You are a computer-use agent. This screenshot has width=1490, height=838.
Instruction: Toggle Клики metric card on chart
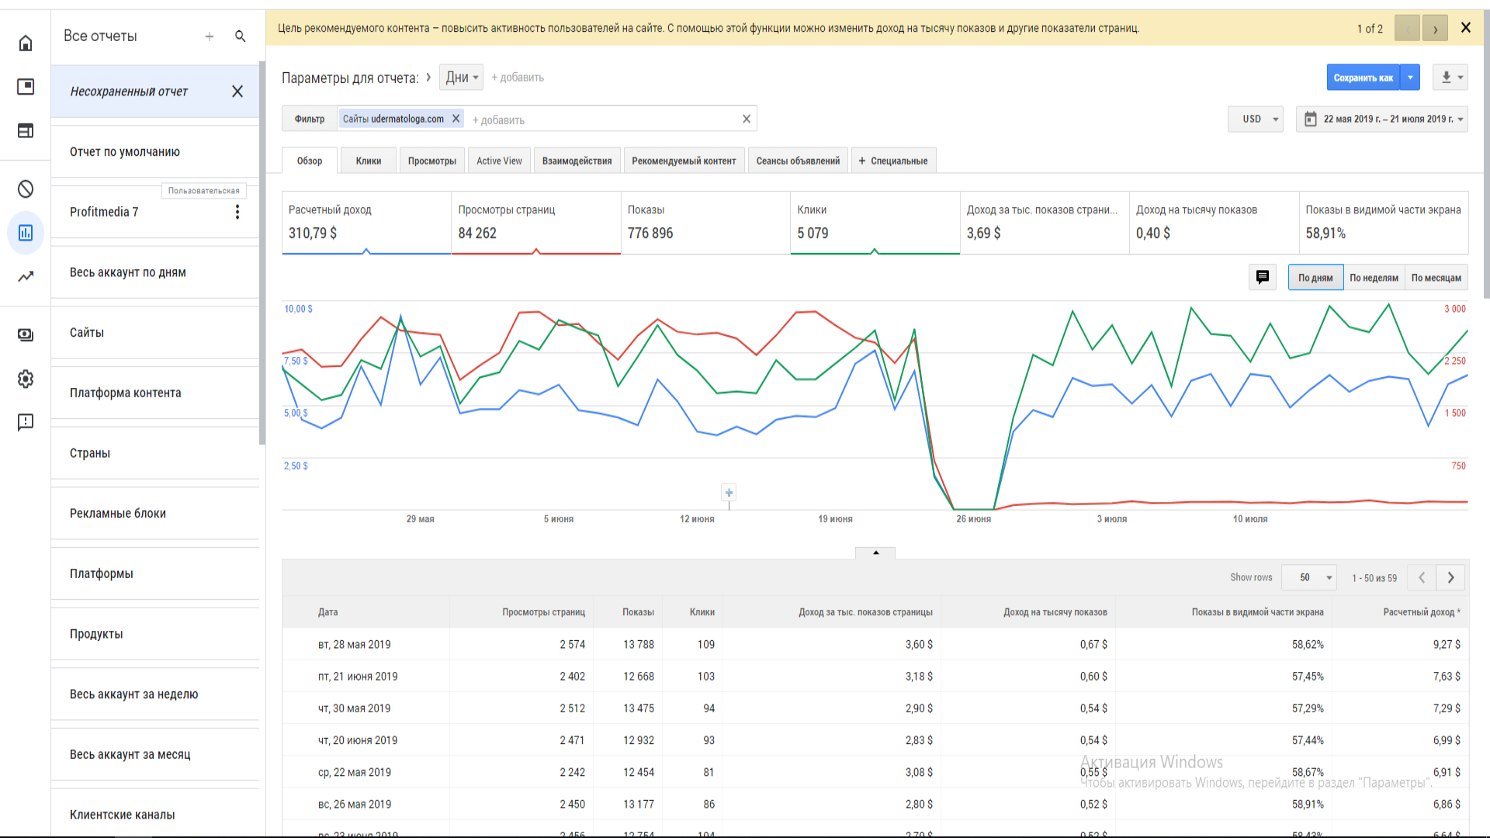pyautogui.click(x=875, y=223)
